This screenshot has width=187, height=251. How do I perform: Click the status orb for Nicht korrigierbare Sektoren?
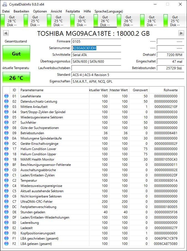pyautogui.click(x=6, y=196)
